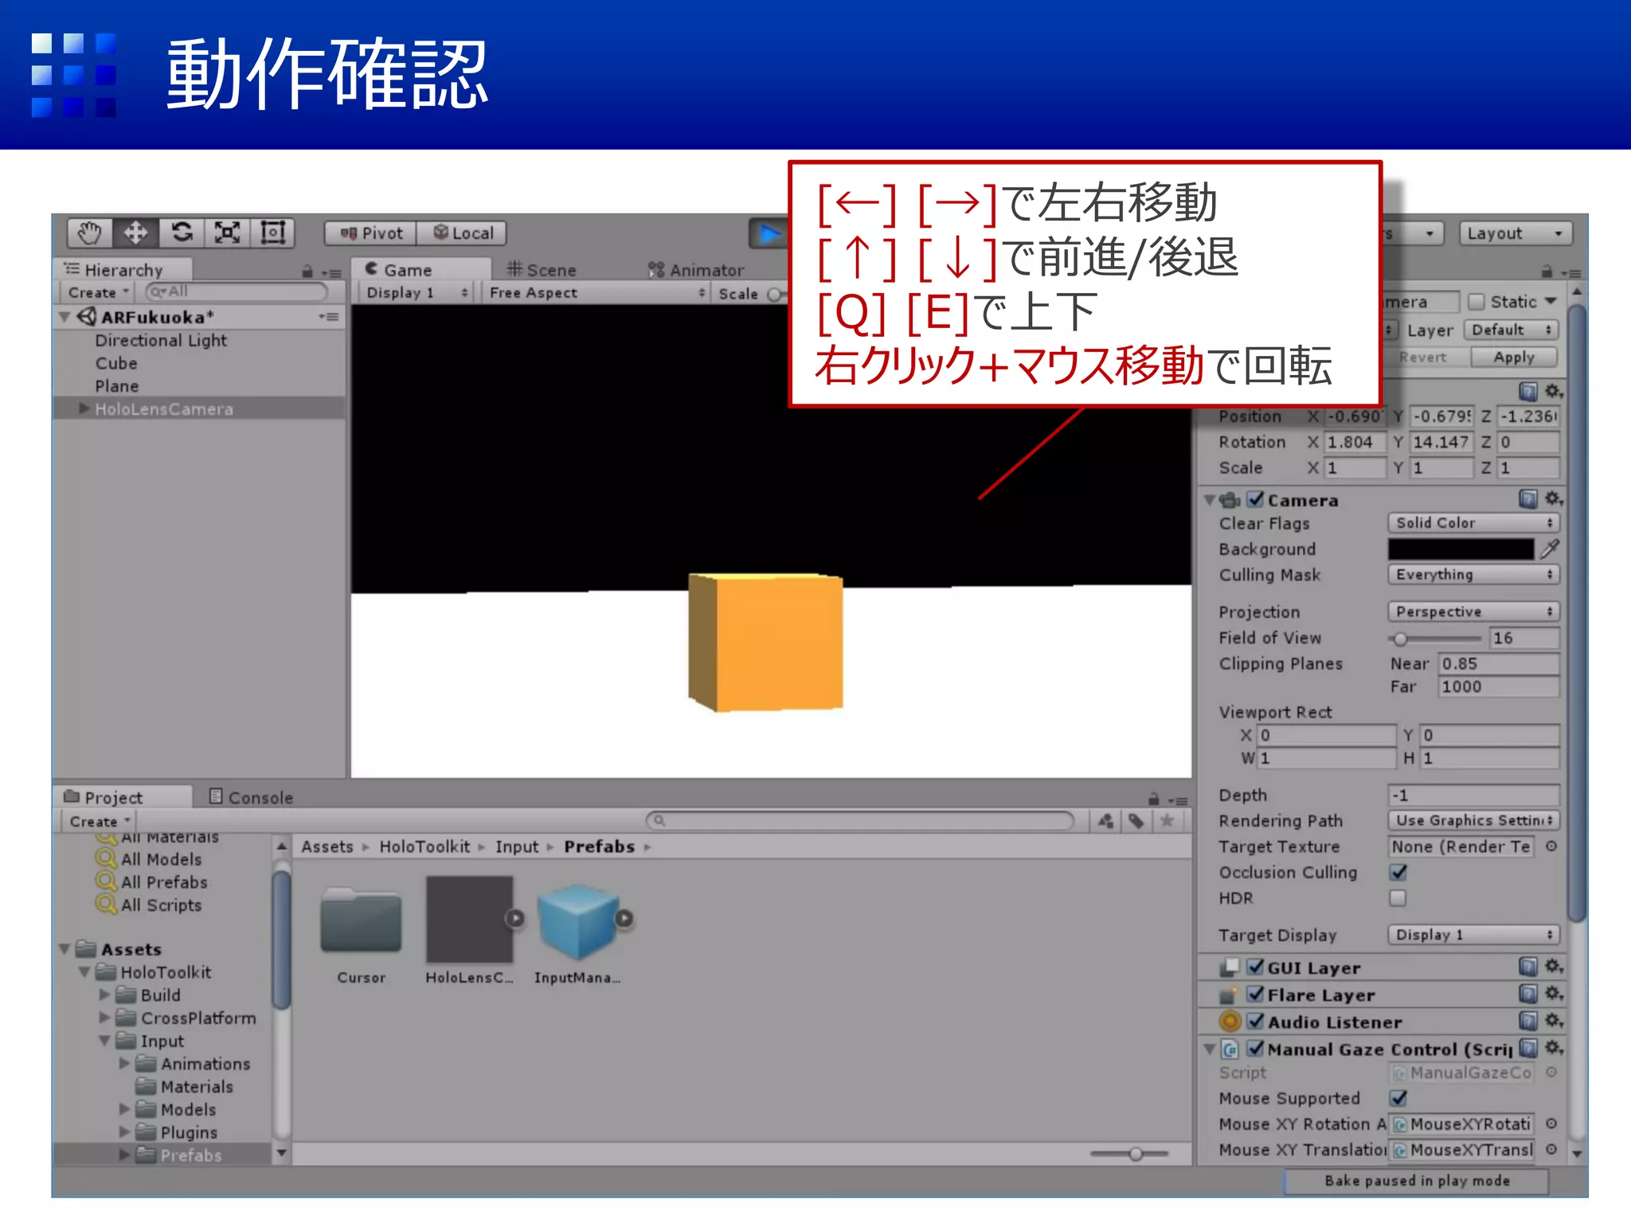Open the Layer Default dropdown
The width and height of the screenshot is (1631, 1223).
(x=1511, y=330)
